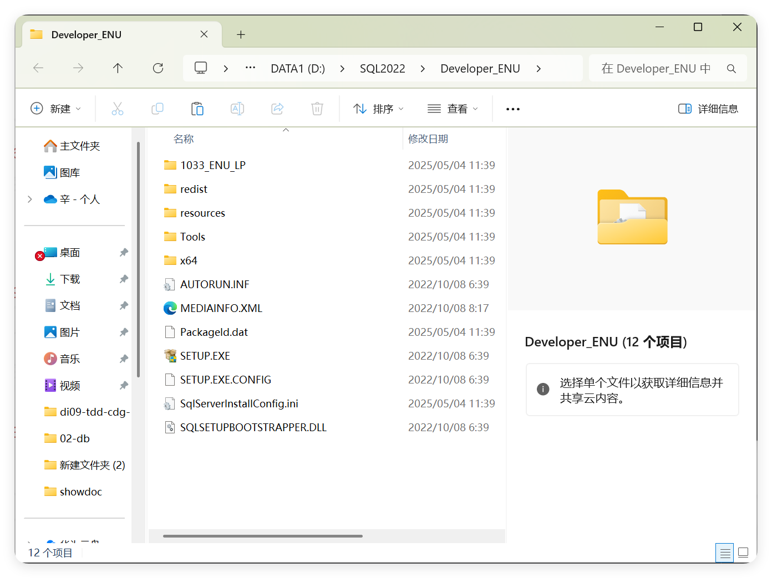Close the Developer_ENU tab
772x578 pixels.
click(204, 34)
